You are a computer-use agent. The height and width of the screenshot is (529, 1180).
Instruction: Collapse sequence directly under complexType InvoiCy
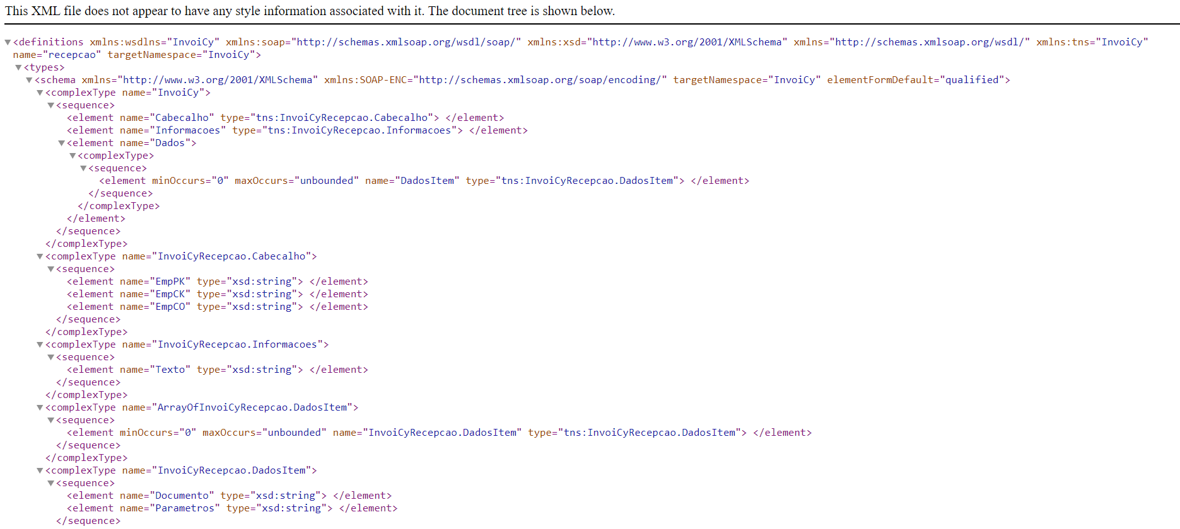click(x=50, y=105)
